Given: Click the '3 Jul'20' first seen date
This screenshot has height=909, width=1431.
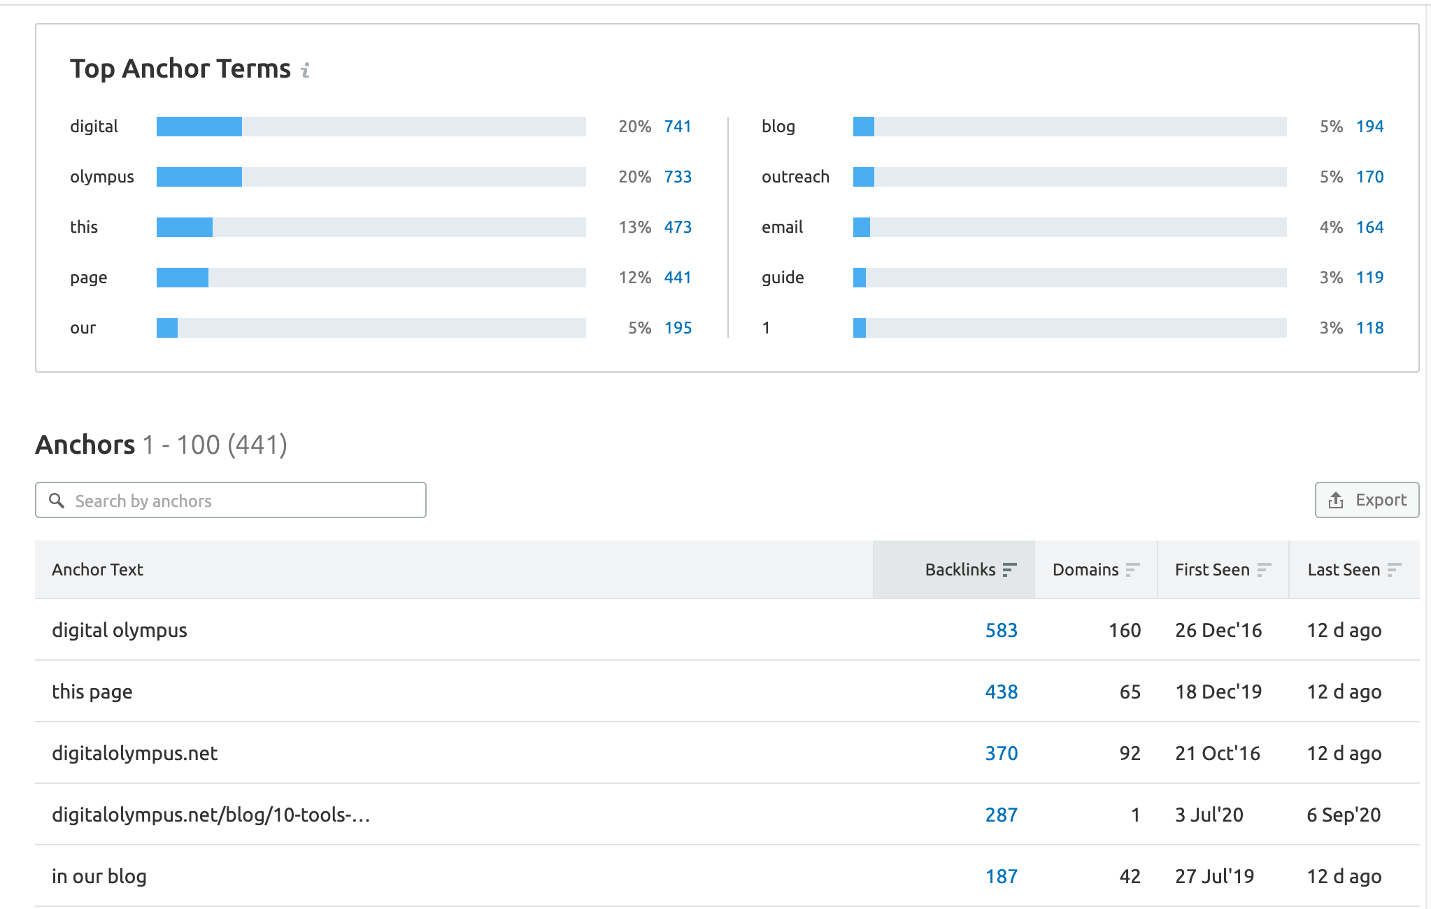Looking at the screenshot, I should click(x=1209, y=815).
